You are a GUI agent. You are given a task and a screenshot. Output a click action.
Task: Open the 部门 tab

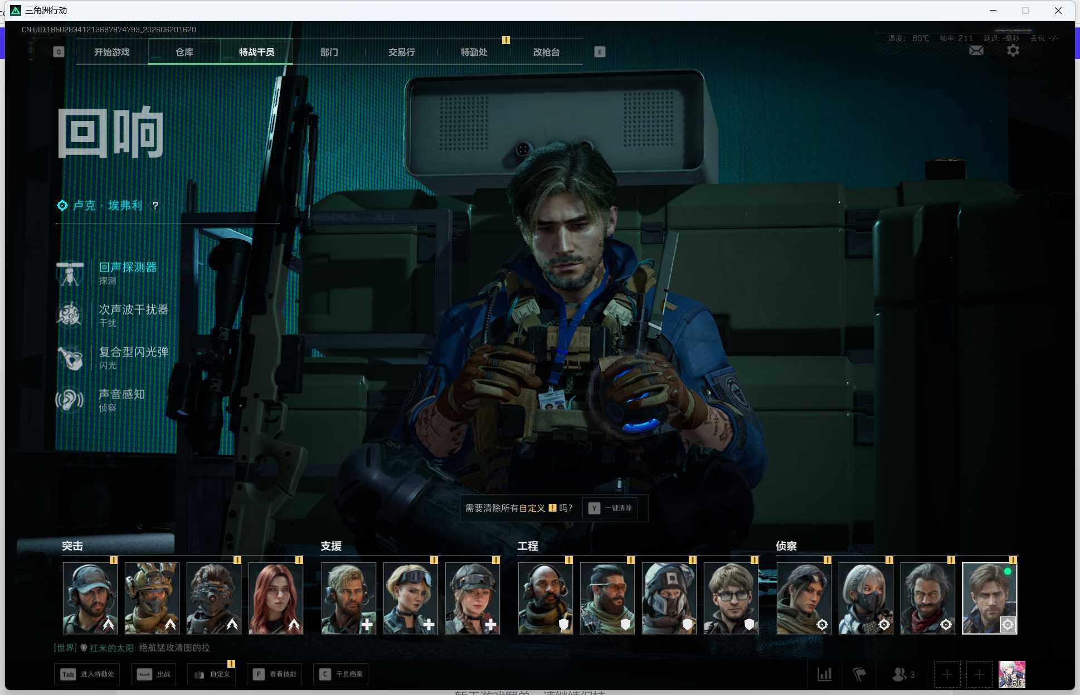point(329,52)
